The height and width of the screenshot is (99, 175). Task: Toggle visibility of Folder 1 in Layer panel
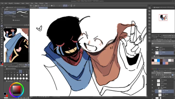(152, 88)
